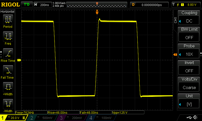The height and width of the screenshot is (121, 202).
Task: Click the RIGOL logo
Action: (10, 5)
